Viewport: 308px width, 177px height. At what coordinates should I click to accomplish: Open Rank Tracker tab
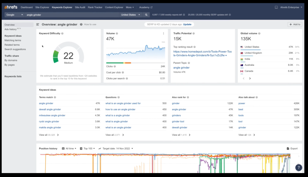click(x=95, y=8)
